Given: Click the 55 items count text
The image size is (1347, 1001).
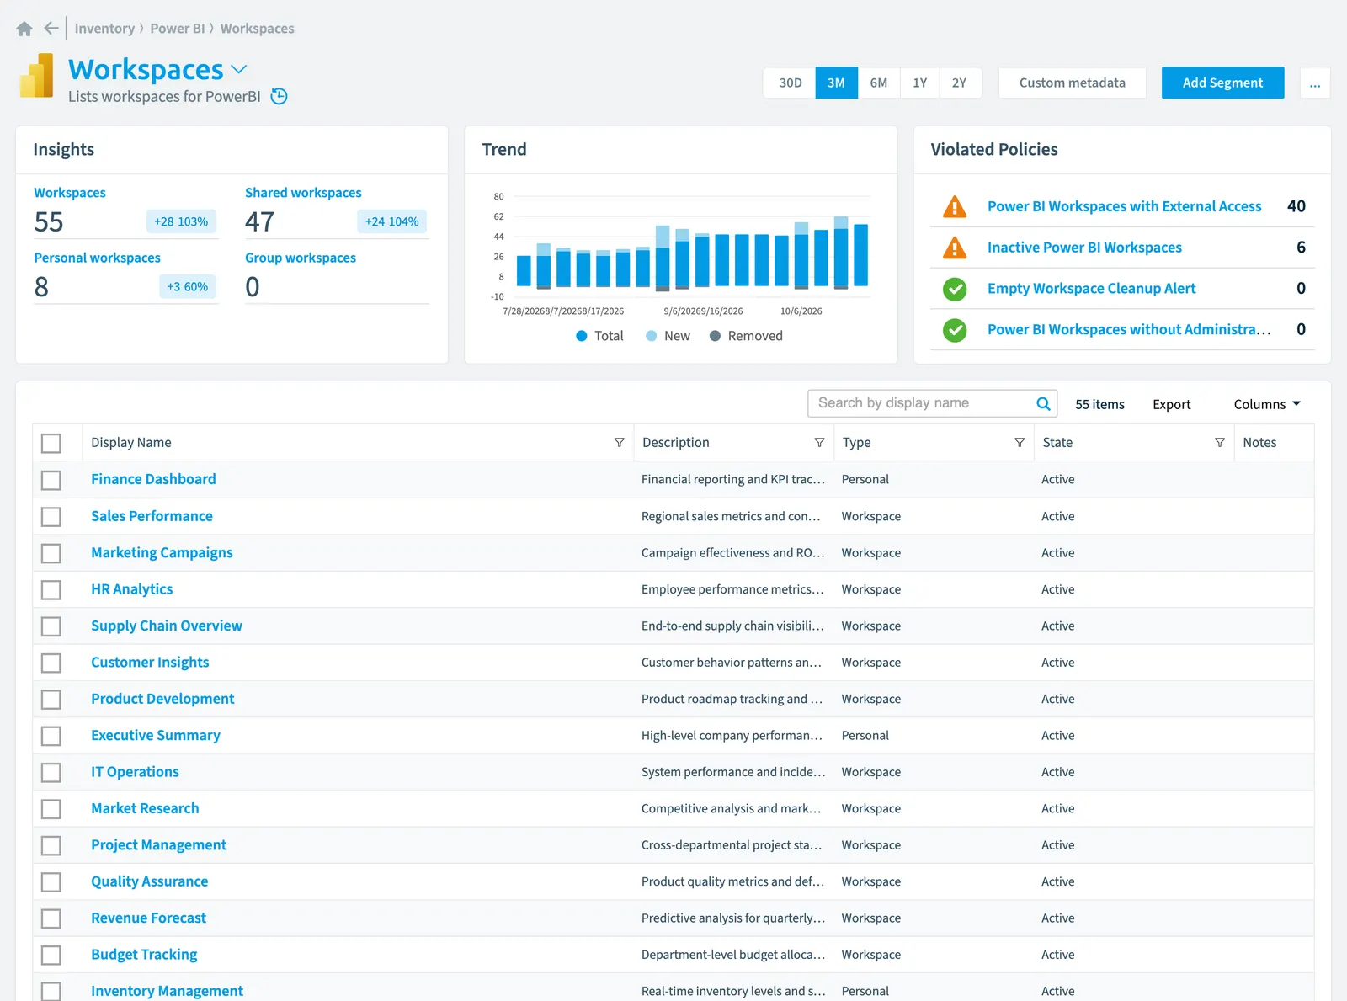Looking at the screenshot, I should click(x=1099, y=404).
